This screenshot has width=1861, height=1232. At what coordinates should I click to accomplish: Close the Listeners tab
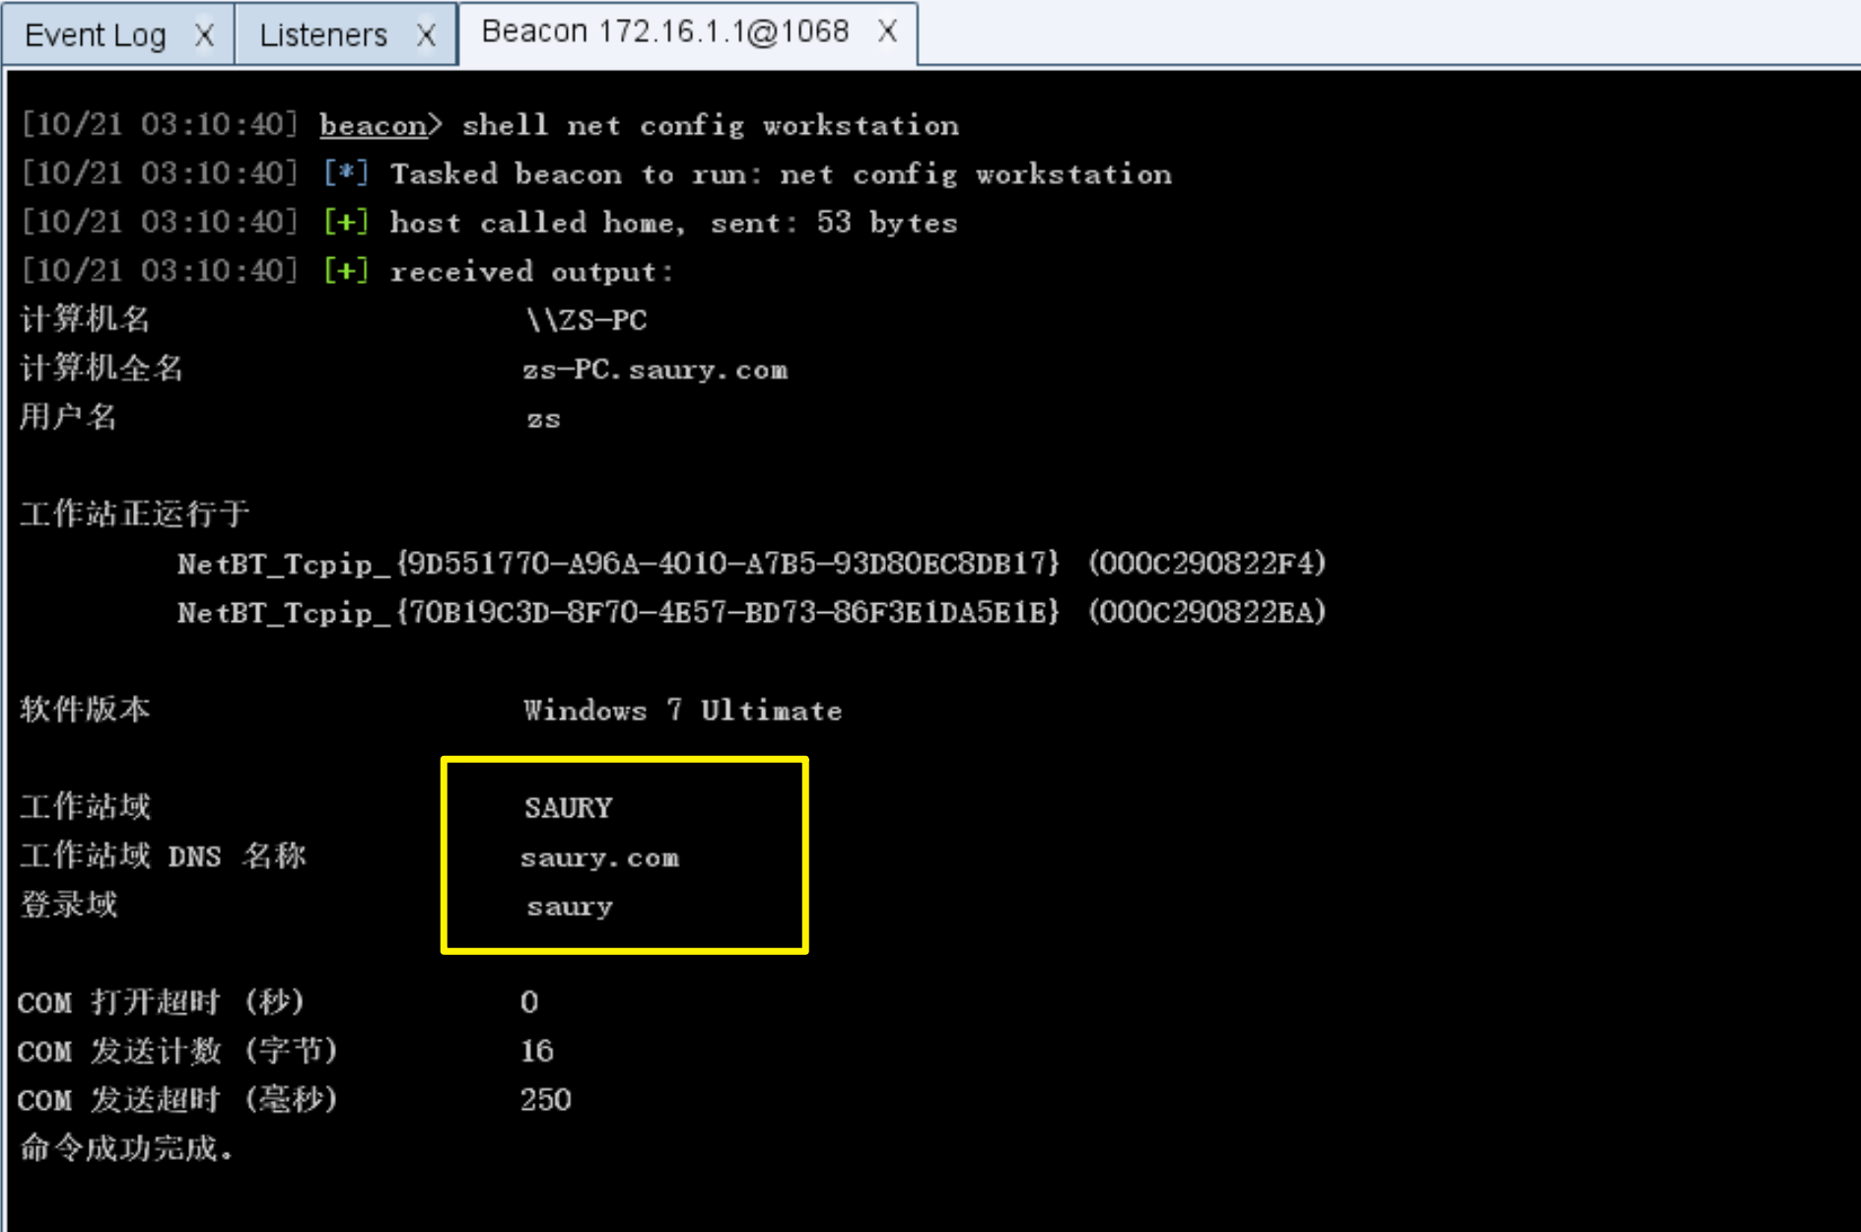pos(426,35)
